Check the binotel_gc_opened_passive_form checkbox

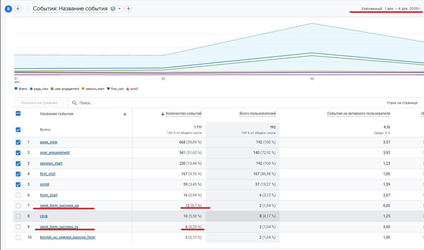18,237
